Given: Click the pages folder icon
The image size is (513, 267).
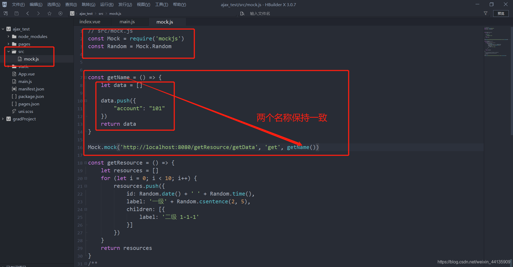Looking at the screenshot, I should pyautogui.click(x=14, y=44).
